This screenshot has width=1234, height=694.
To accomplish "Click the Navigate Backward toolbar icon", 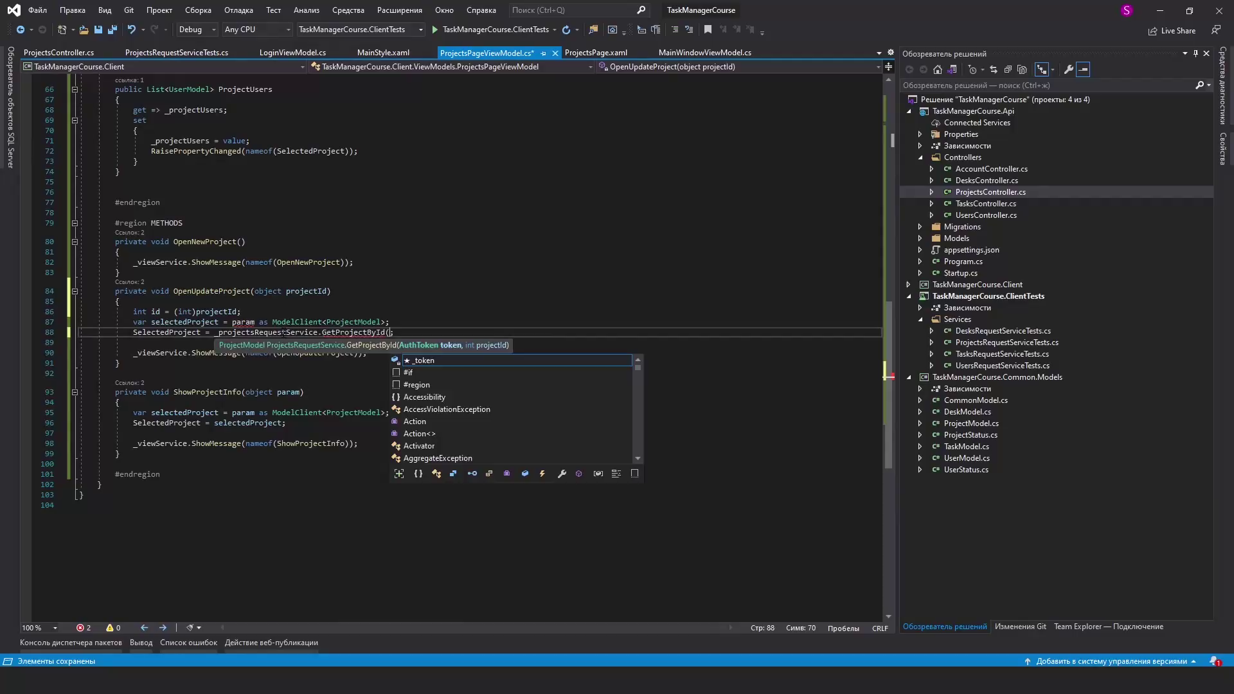I will [x=21, y=30].
